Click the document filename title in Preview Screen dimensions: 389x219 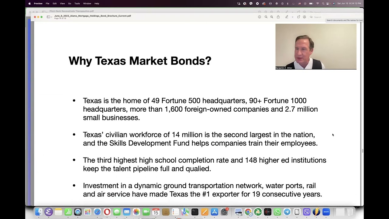click(x=93, y=16)
